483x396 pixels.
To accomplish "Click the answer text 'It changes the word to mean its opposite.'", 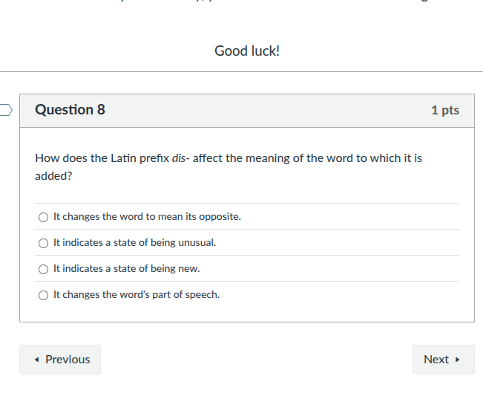I will click(x=147, y=217).
